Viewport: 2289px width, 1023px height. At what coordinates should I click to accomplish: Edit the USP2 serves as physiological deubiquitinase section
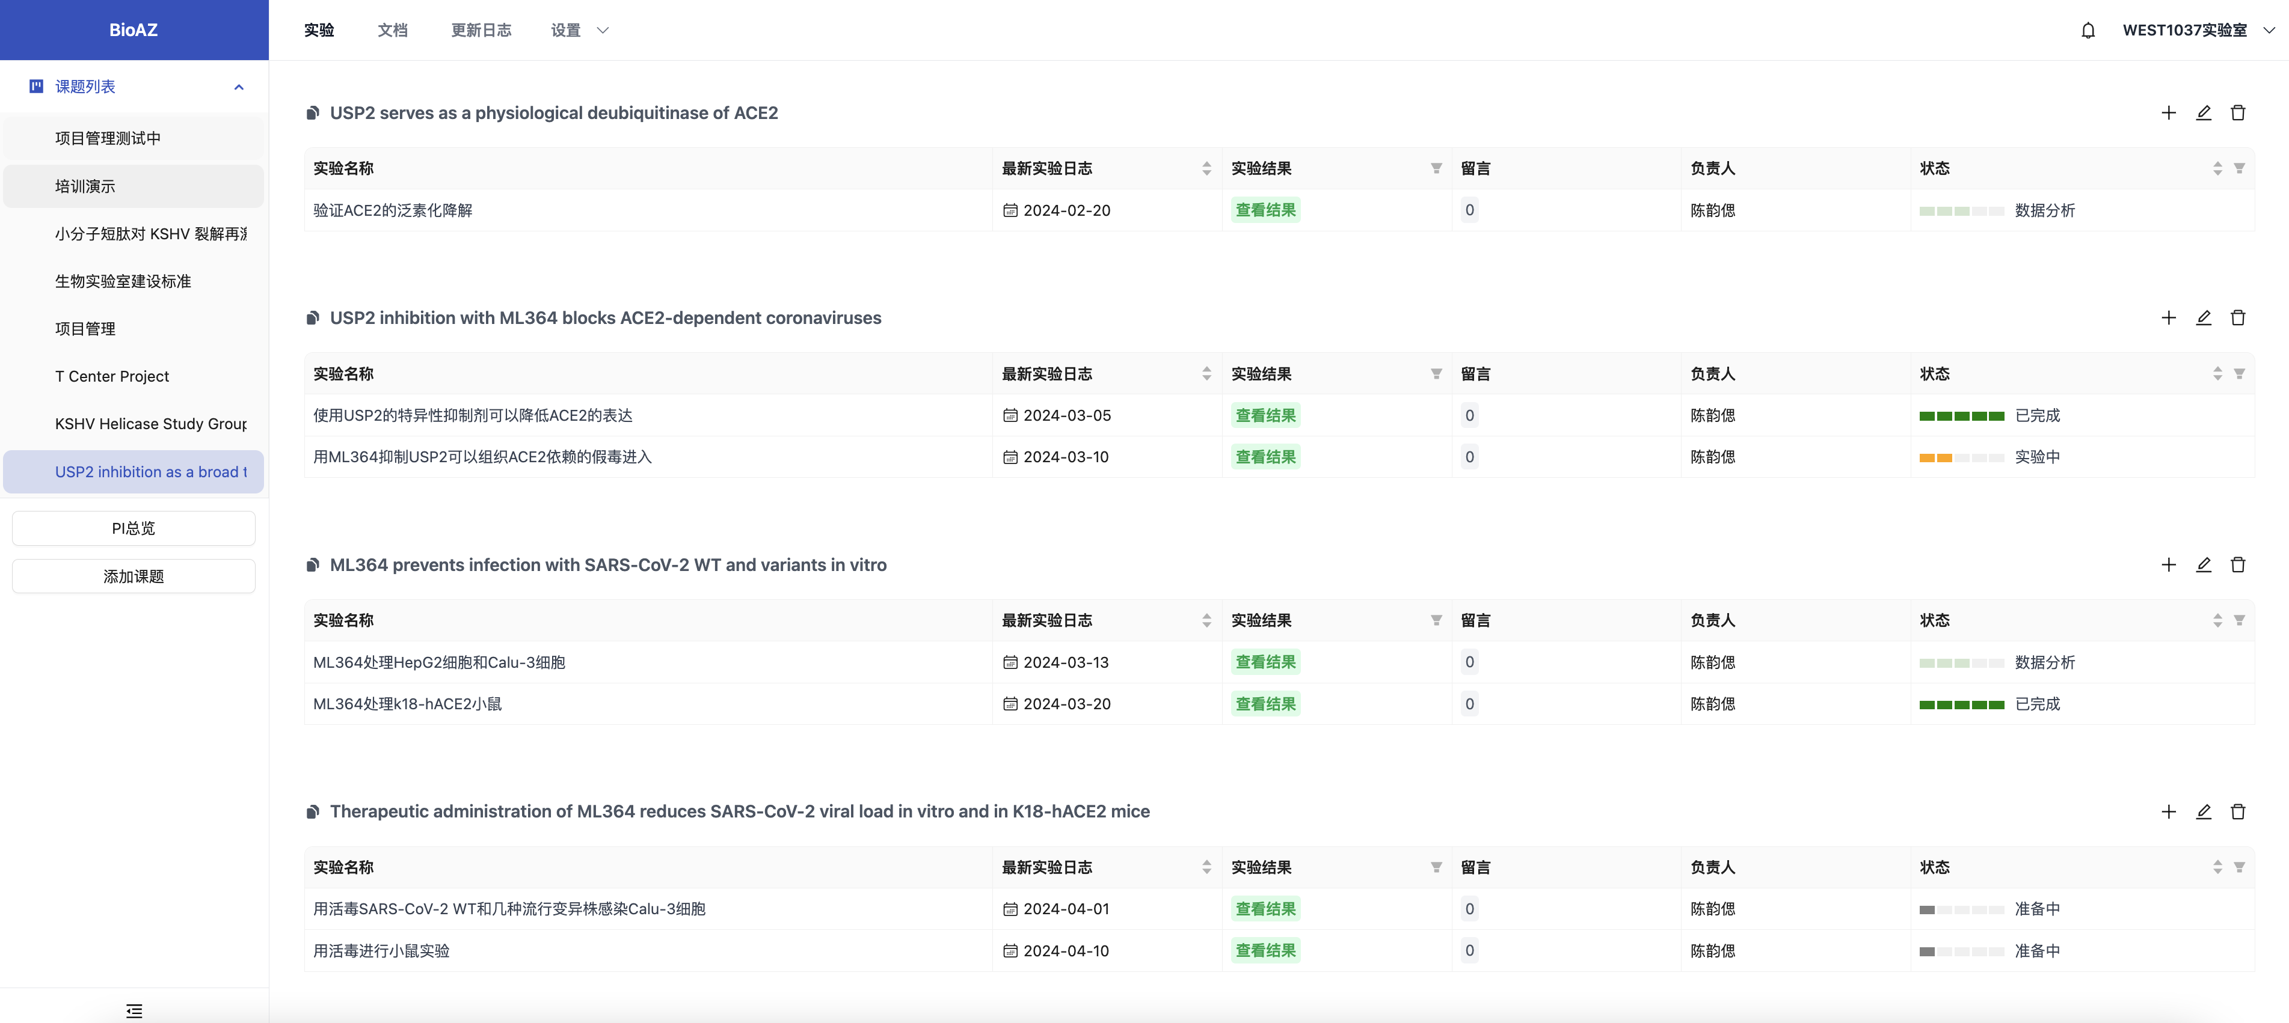(2203, 113)
